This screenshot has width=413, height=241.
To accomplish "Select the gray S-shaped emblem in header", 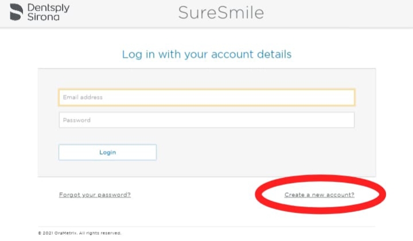I will coord(16,12).
